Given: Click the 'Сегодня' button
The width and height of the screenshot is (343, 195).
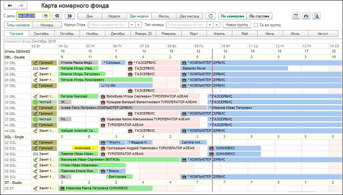Looking at the screenshot, I should tap(16, 34).
